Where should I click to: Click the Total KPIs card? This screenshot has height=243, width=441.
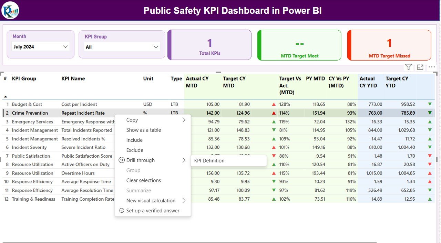point(209,45)
